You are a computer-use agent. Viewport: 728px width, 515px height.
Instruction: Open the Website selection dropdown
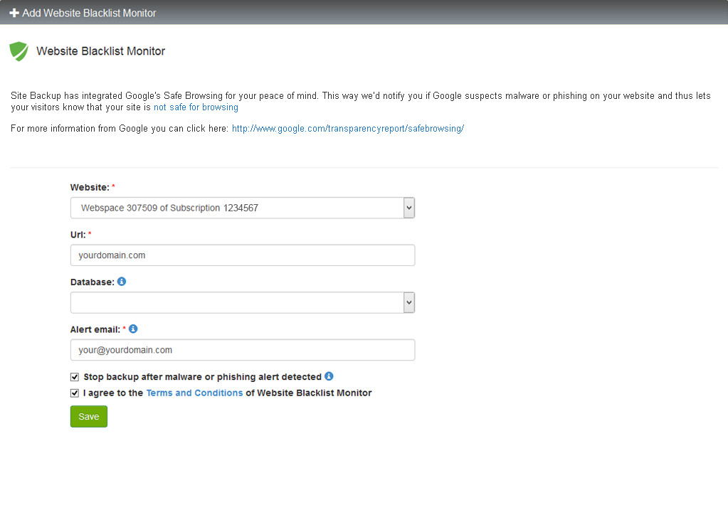coord(242,208)
